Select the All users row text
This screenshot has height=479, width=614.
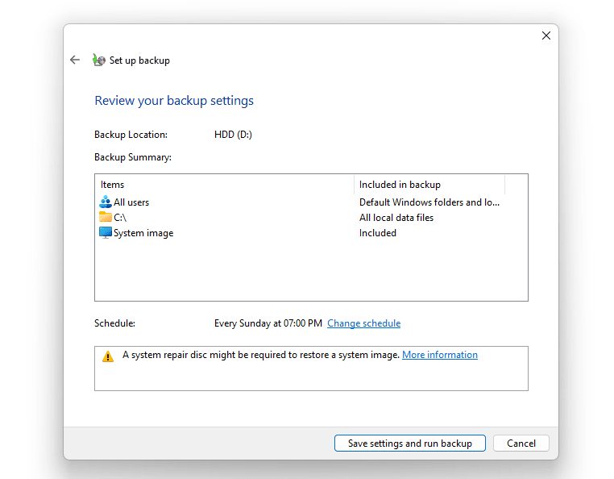click(x=131, y=202)
